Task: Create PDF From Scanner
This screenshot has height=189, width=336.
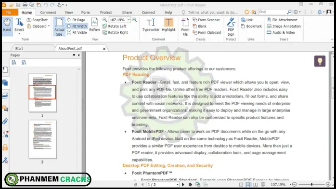Action: click(206, 20)
